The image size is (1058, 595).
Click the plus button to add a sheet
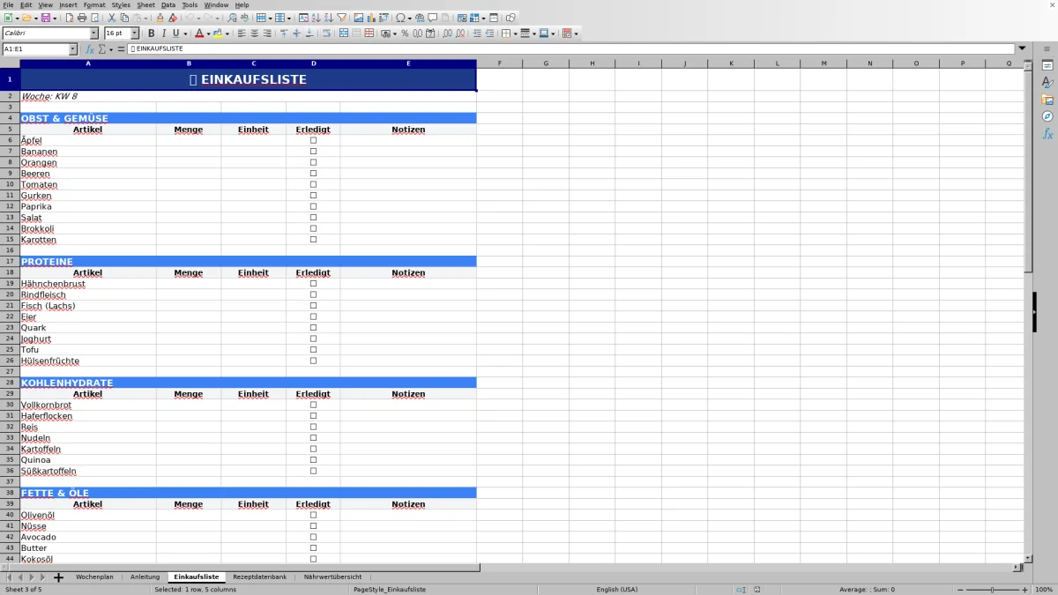pos(57,576)
